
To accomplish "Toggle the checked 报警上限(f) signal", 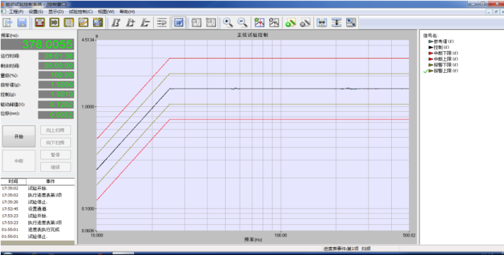I will point(443,71).
